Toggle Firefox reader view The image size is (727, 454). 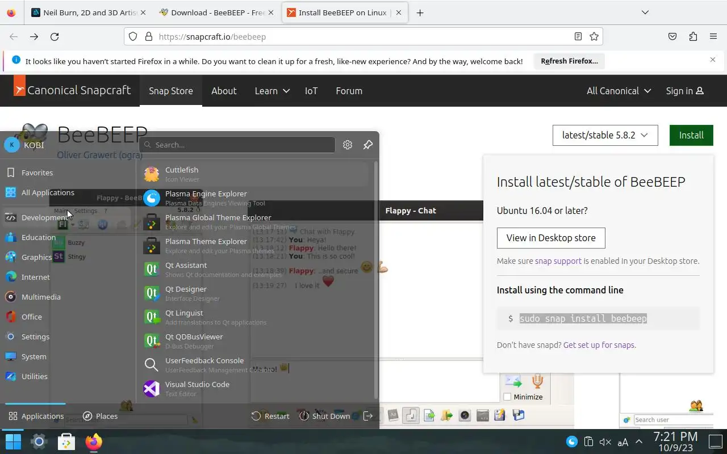[x=578, y=36]
